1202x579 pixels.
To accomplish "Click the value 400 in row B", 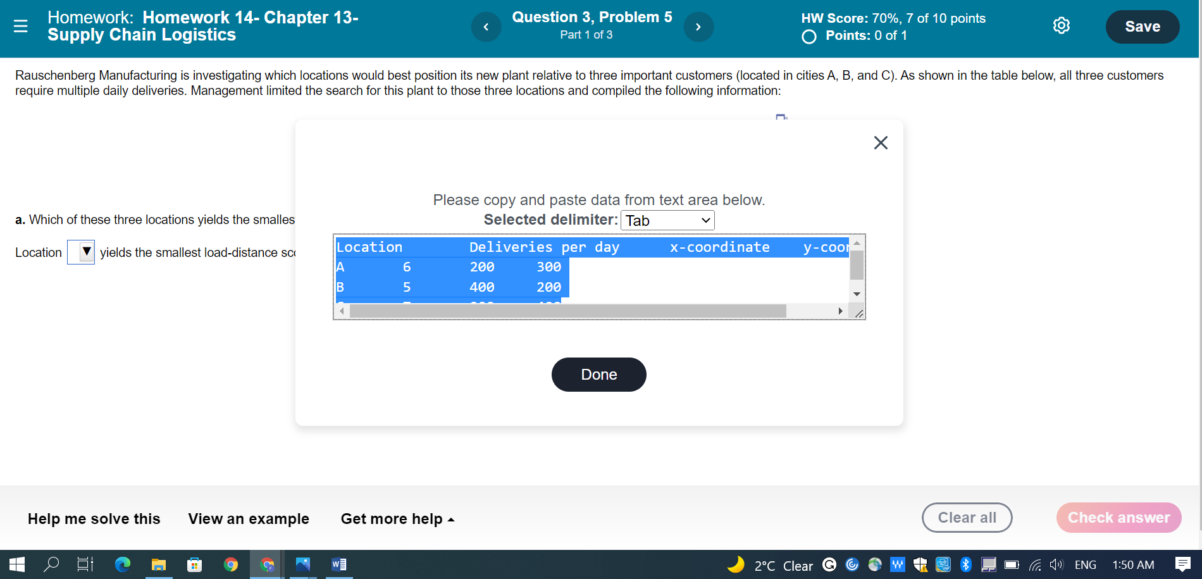I will point(482,287).
